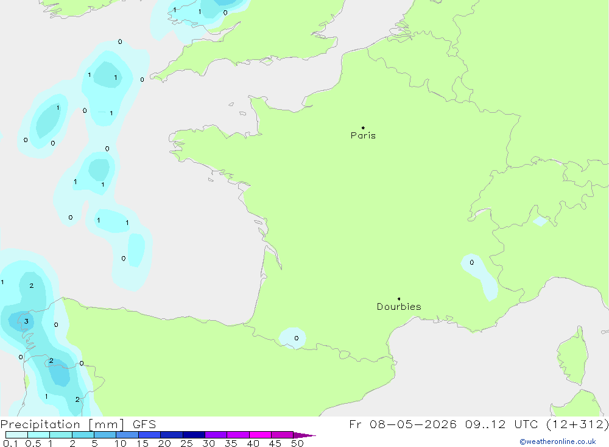Click the legend label '0.1'
609x447 pixels.
(10, 443)
